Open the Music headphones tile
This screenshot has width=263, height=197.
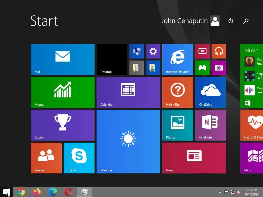(219, 51)
